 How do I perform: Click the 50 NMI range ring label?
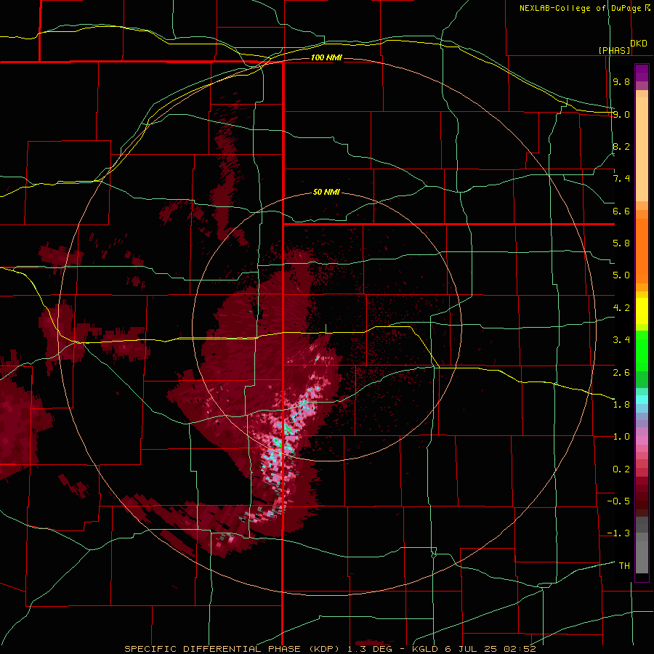[x=326, y=192]
